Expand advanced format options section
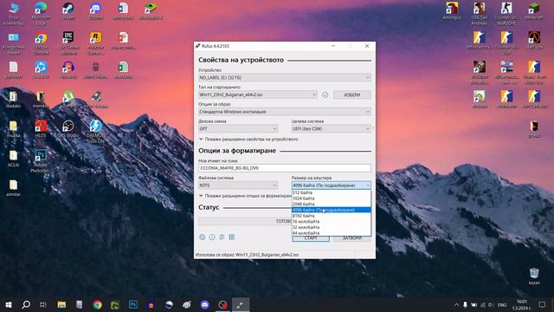 245,196
